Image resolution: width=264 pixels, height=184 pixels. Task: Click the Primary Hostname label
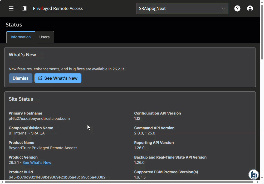(25, 113)
